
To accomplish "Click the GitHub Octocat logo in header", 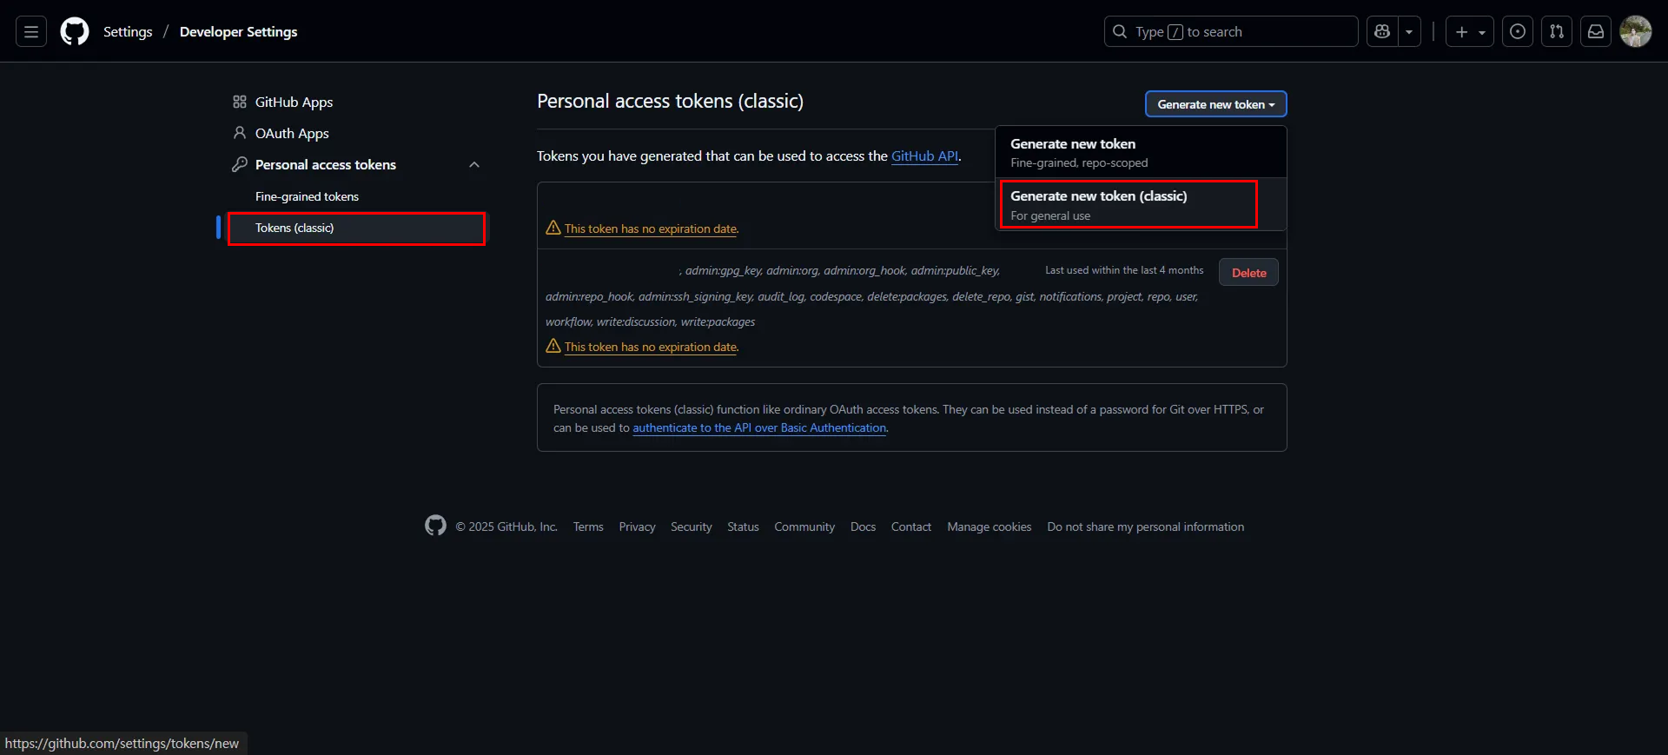I will [x=75, y=32].
